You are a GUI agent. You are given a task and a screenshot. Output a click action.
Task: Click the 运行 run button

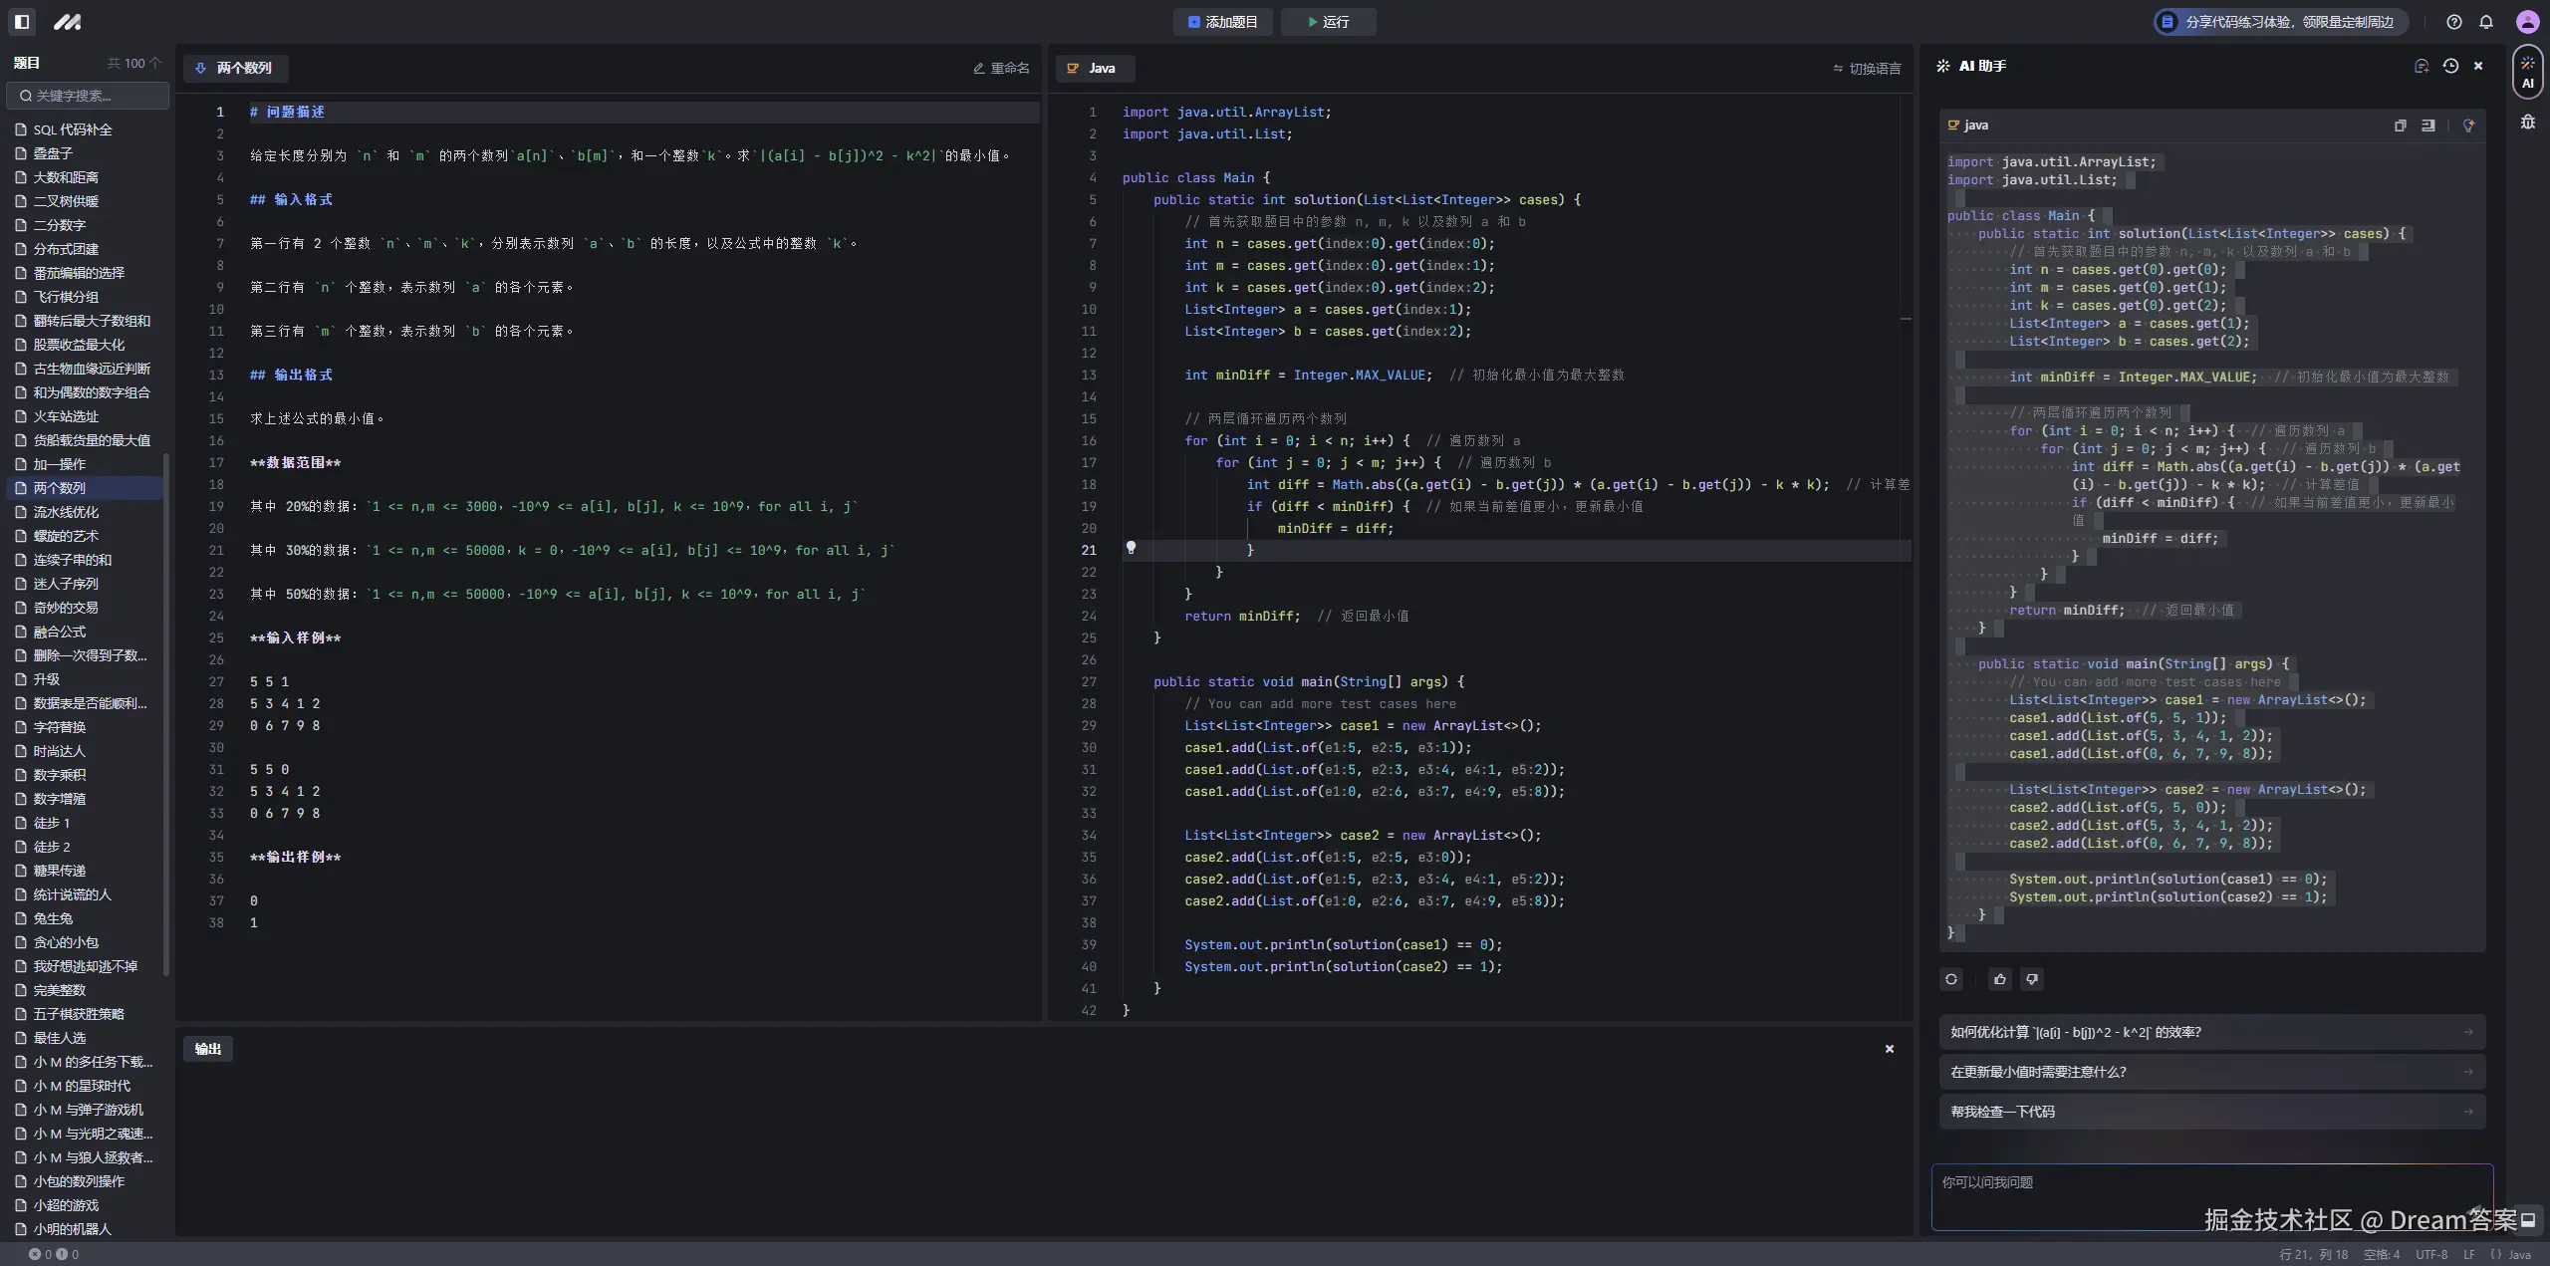click(1328, 22)
